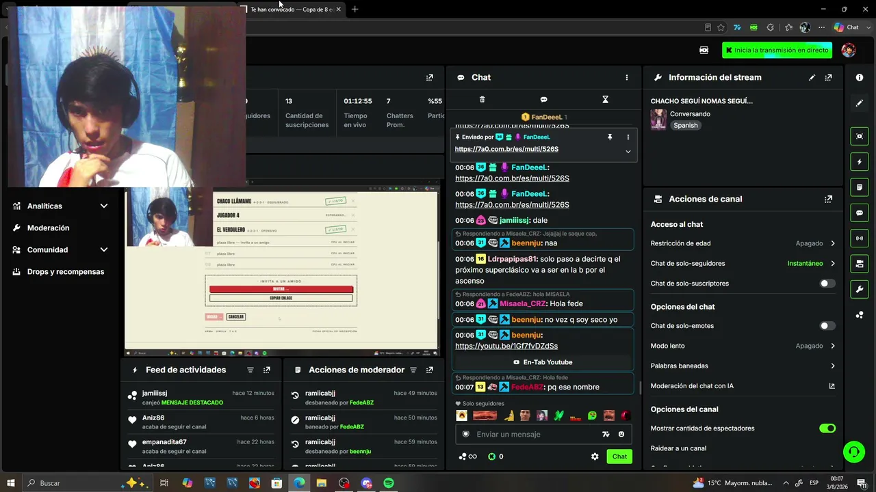The height and width of the screenshot is (492, 876).
Task: Disable Mostrar cantidad de espectadores switch
Action: click(827, 428)
